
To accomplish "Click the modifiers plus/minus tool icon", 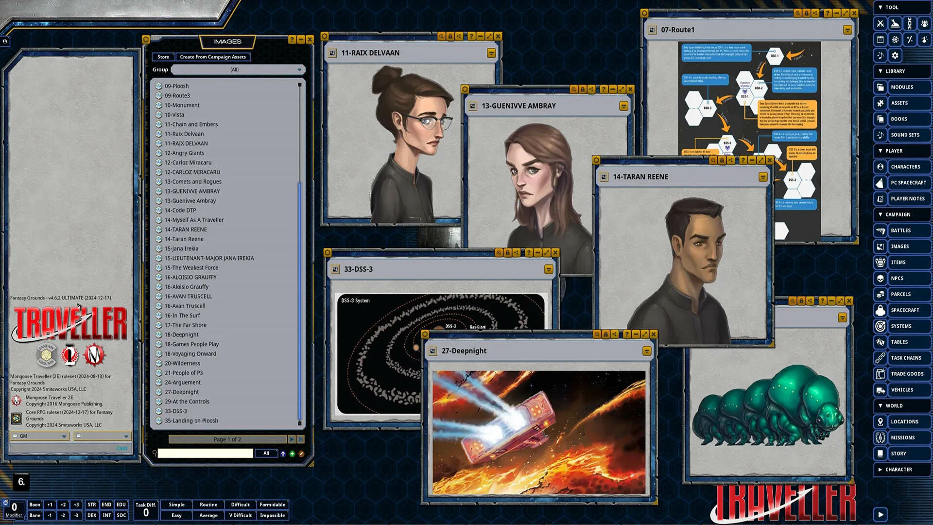I will (910, 39).
